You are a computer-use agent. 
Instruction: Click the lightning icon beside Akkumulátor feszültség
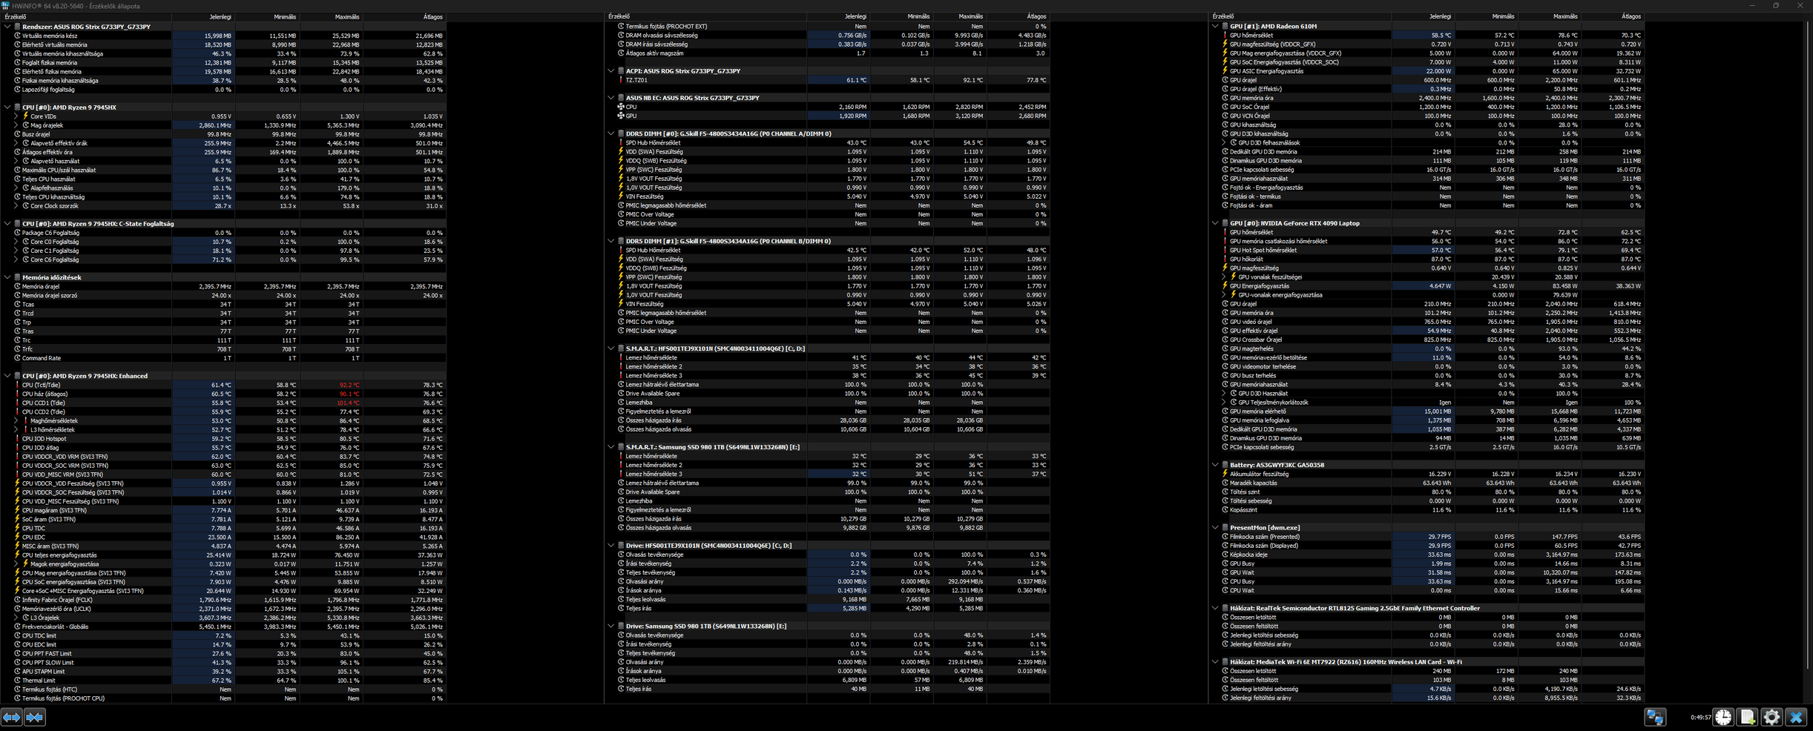pyautogui.click(x=1225, y=474)
